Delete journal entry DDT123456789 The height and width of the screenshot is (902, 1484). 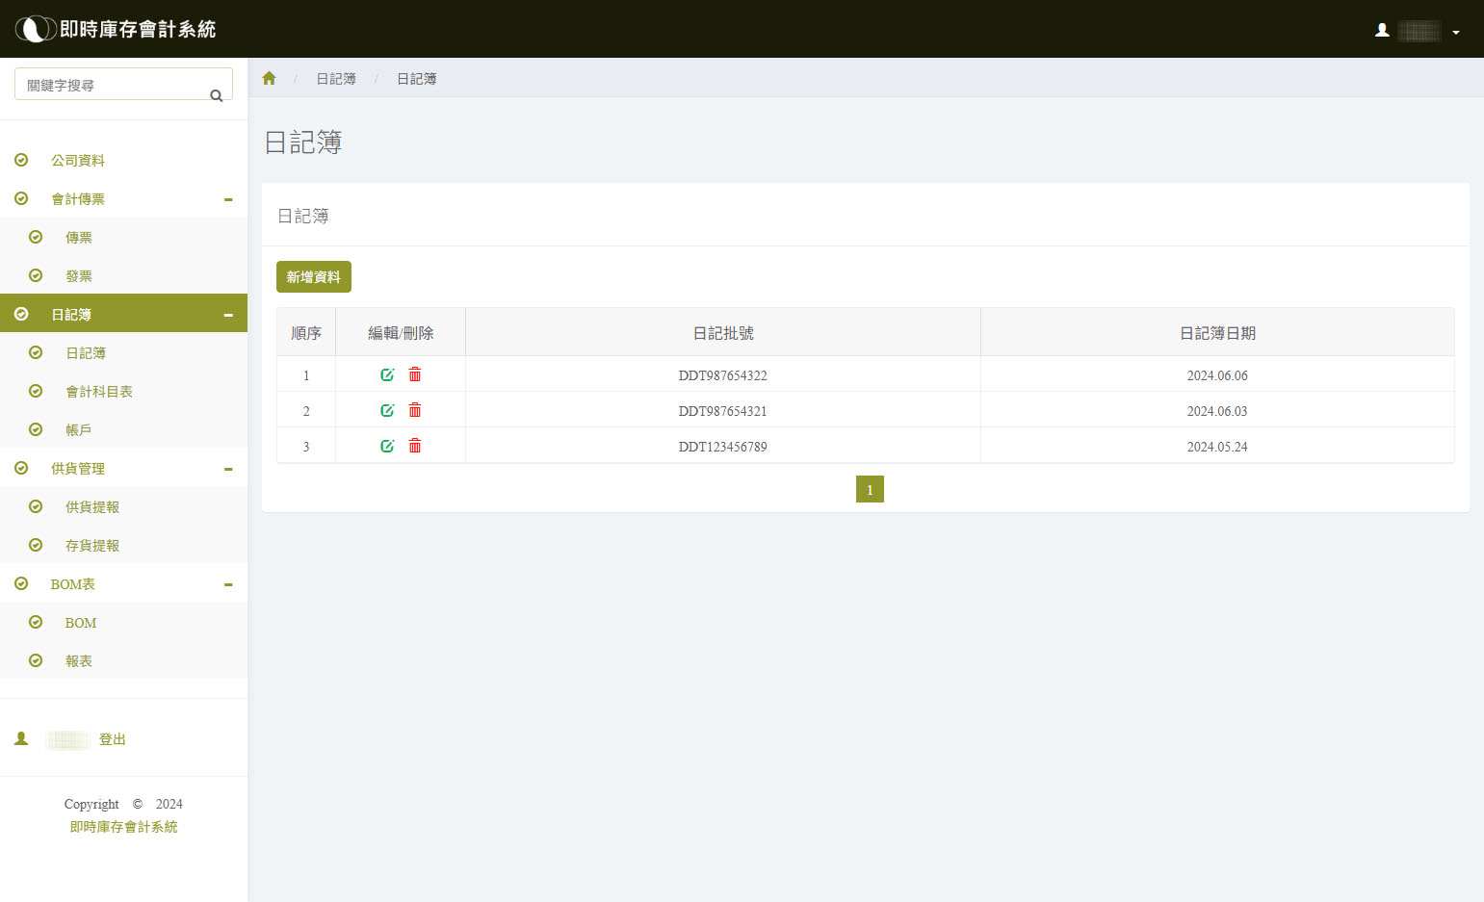point(415,446)
